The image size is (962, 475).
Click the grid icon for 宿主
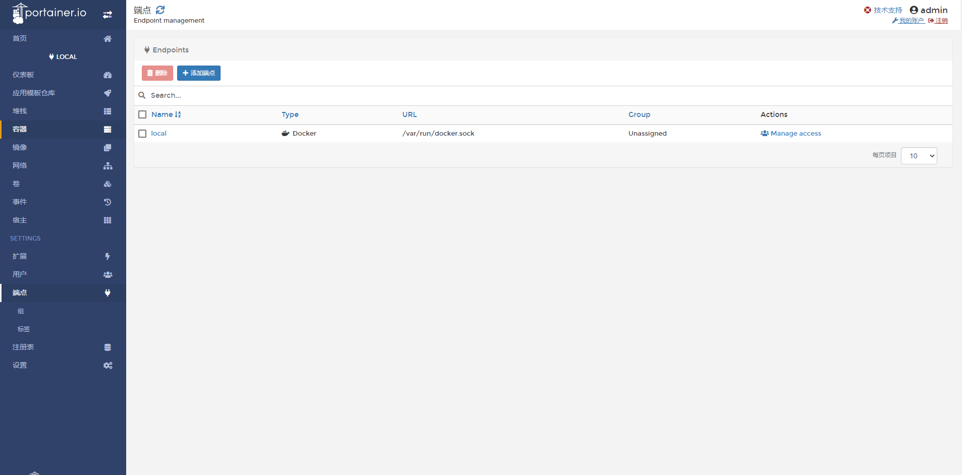coord(108,220)
